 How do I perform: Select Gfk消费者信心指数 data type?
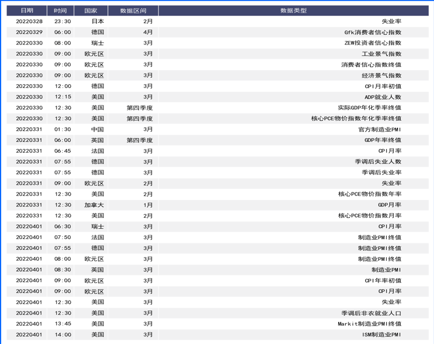[x=373, y=32]
